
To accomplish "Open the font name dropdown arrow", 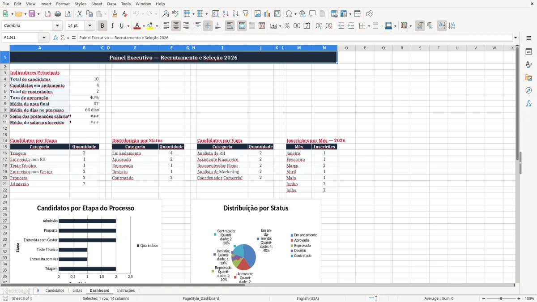I will 57,26.
